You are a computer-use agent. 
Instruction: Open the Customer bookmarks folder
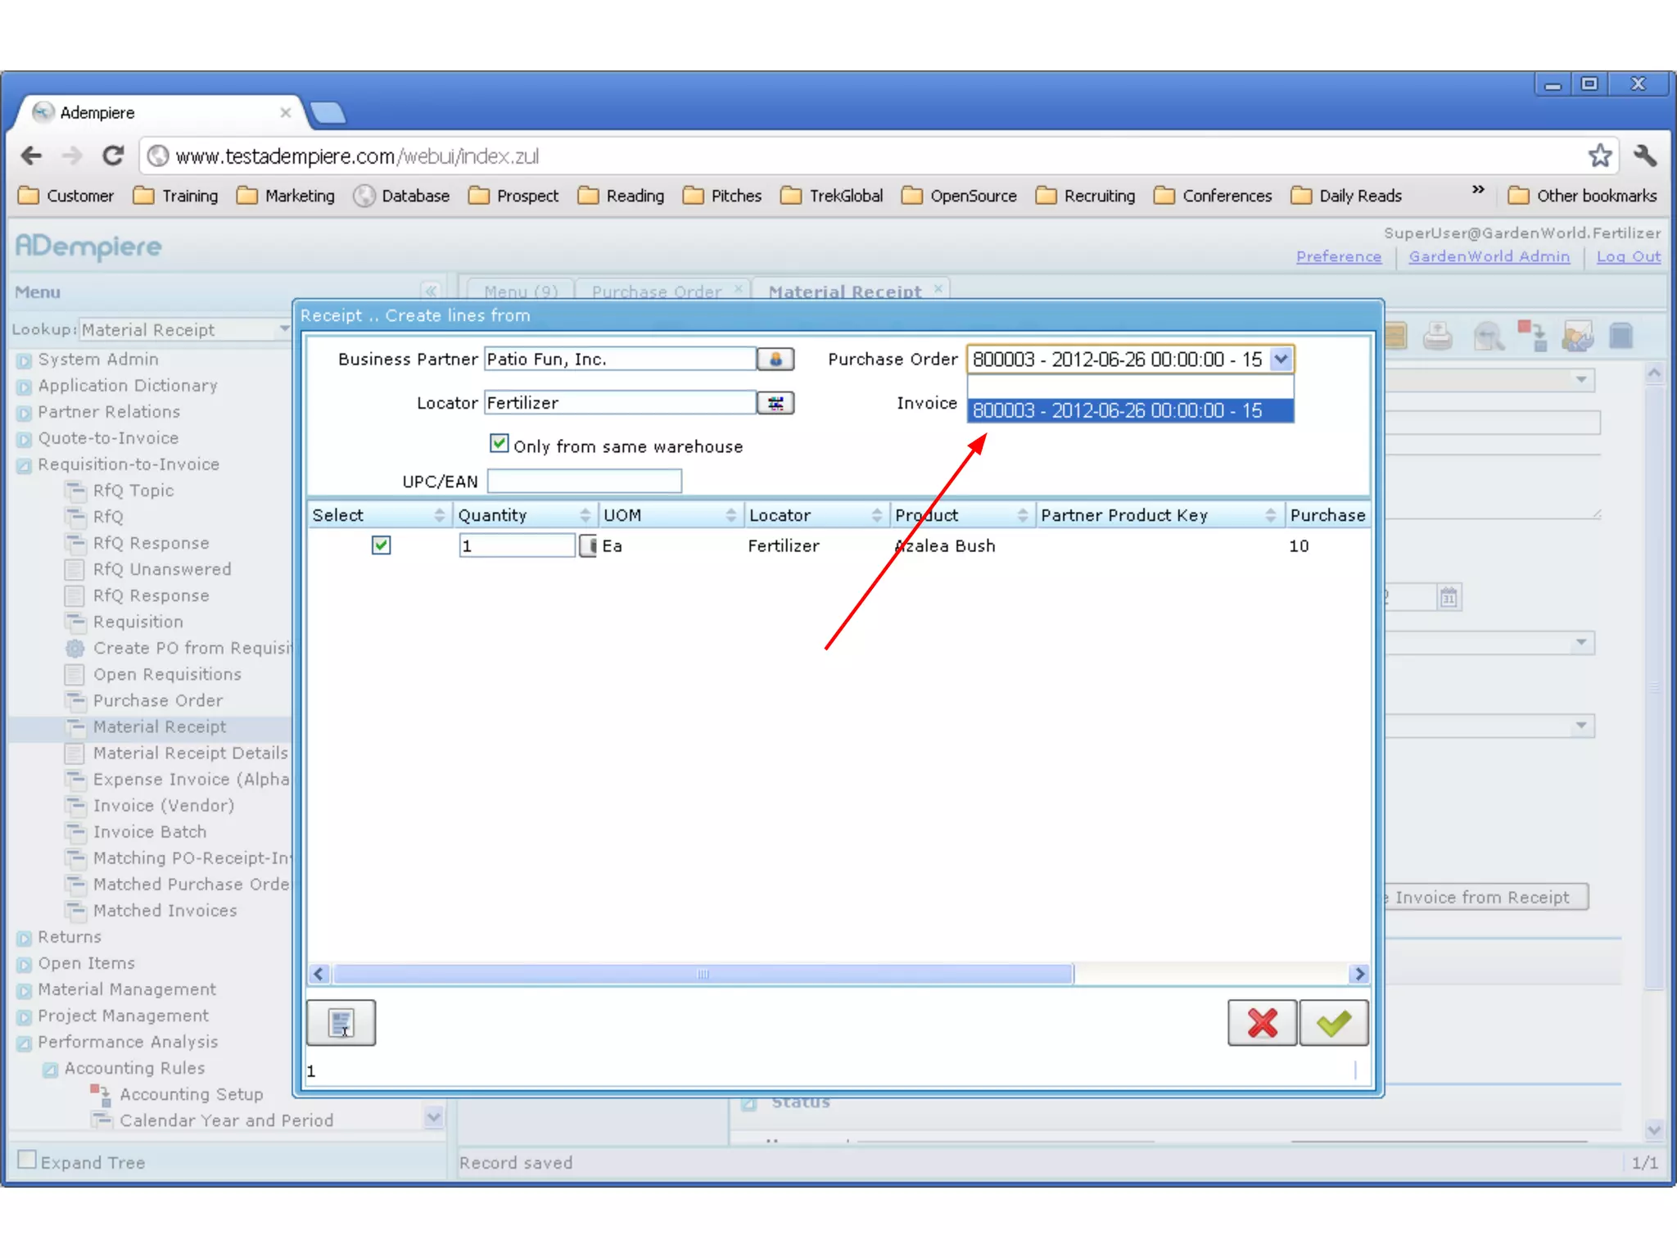coord(66,196)
